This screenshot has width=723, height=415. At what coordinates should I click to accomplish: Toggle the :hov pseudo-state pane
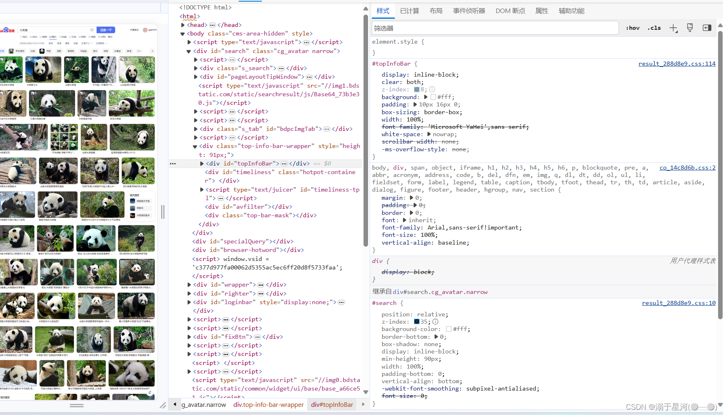click(633, 28)
